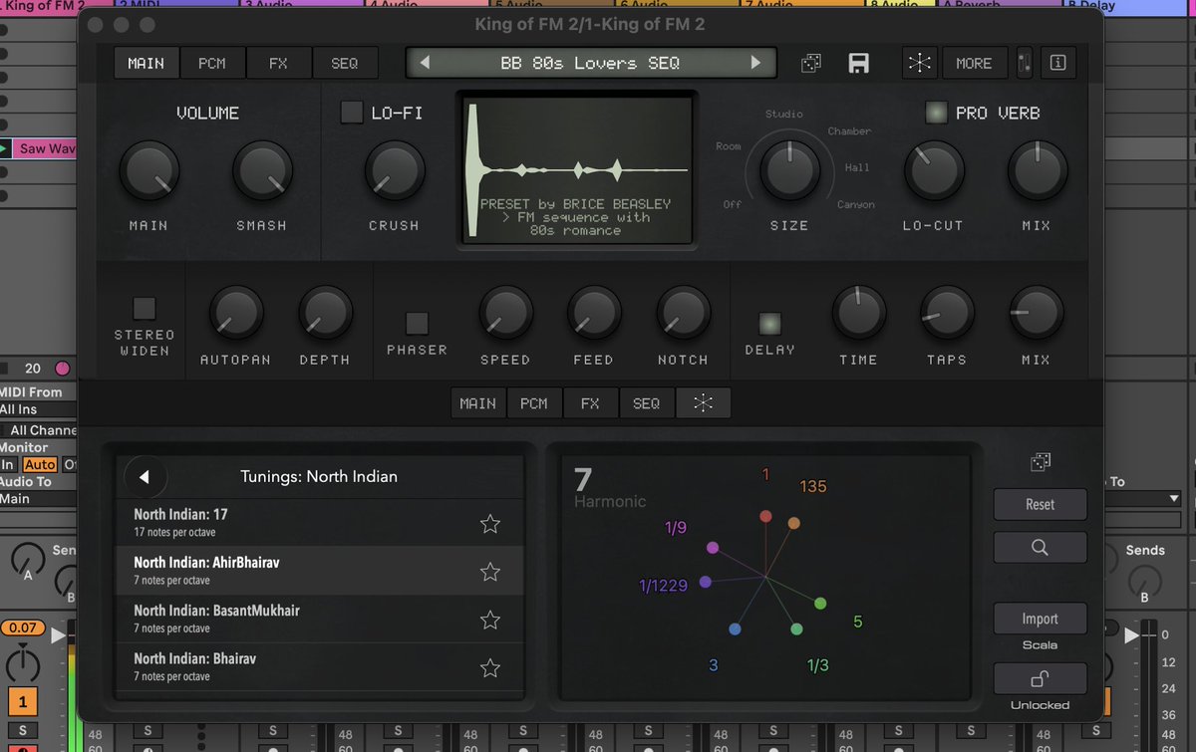Click Ableton track activator button 1
This screenshot has width=1196, height=752.
(x=23, y=702)
